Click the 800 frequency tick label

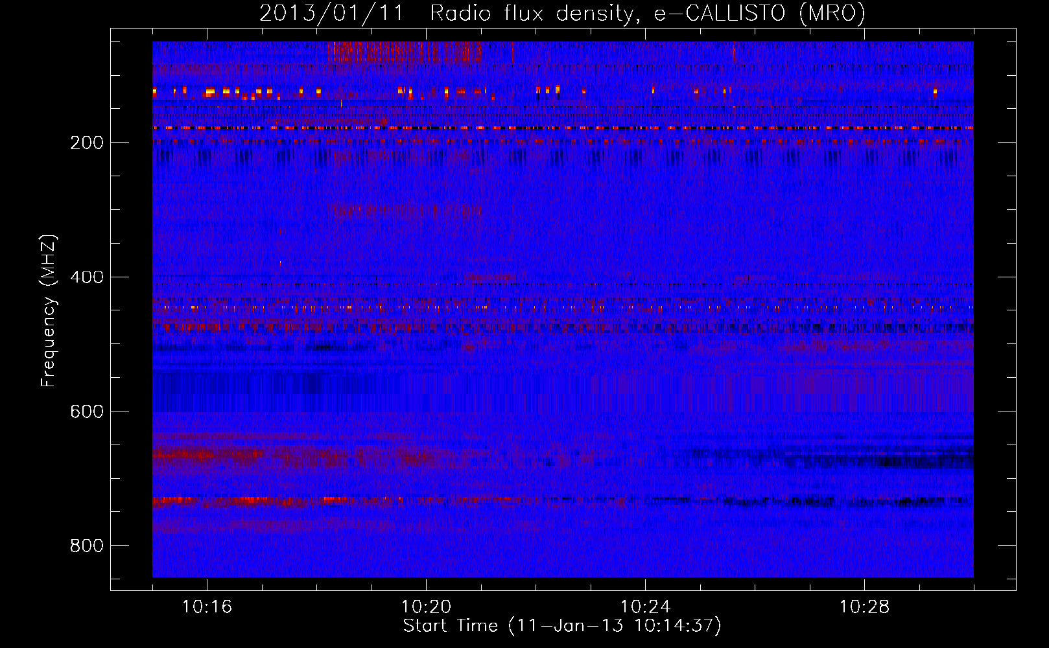click(x=87, y=546)
